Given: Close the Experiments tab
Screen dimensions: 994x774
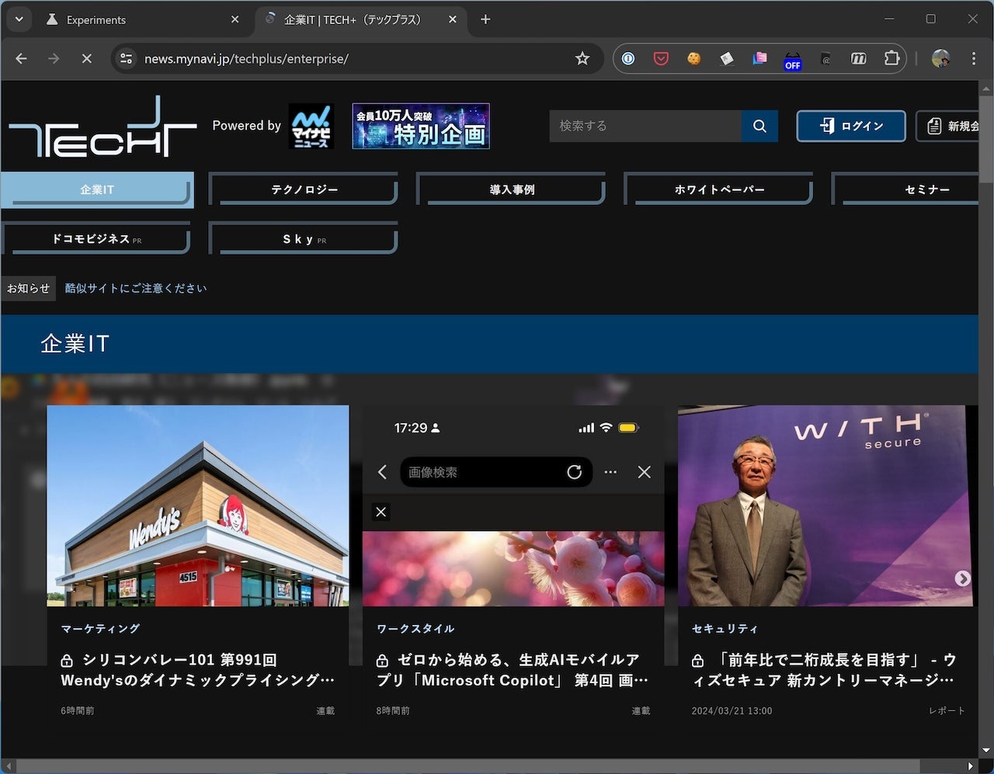Looking at the screenshot, I should pyautogui.click(x=235, y=19).
